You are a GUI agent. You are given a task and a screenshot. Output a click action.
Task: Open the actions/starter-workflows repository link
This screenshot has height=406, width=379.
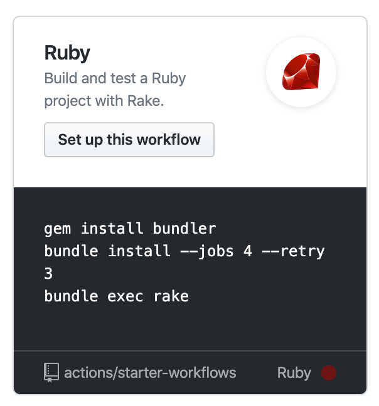click(x=150, y=373)
